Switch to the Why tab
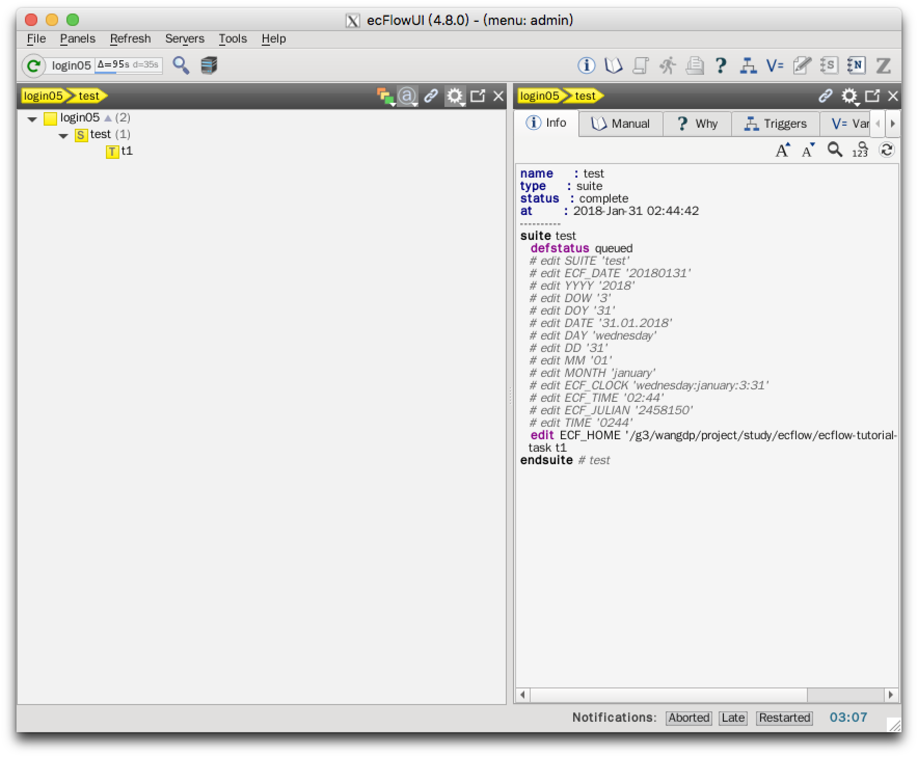Image resolution: width=918 pixels, height=757 pixels. (697, 124)
